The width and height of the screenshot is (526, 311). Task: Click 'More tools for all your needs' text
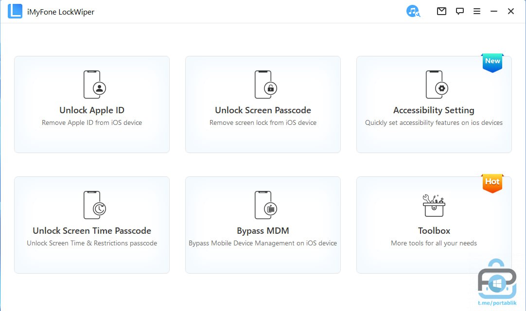tap(434, 243)
